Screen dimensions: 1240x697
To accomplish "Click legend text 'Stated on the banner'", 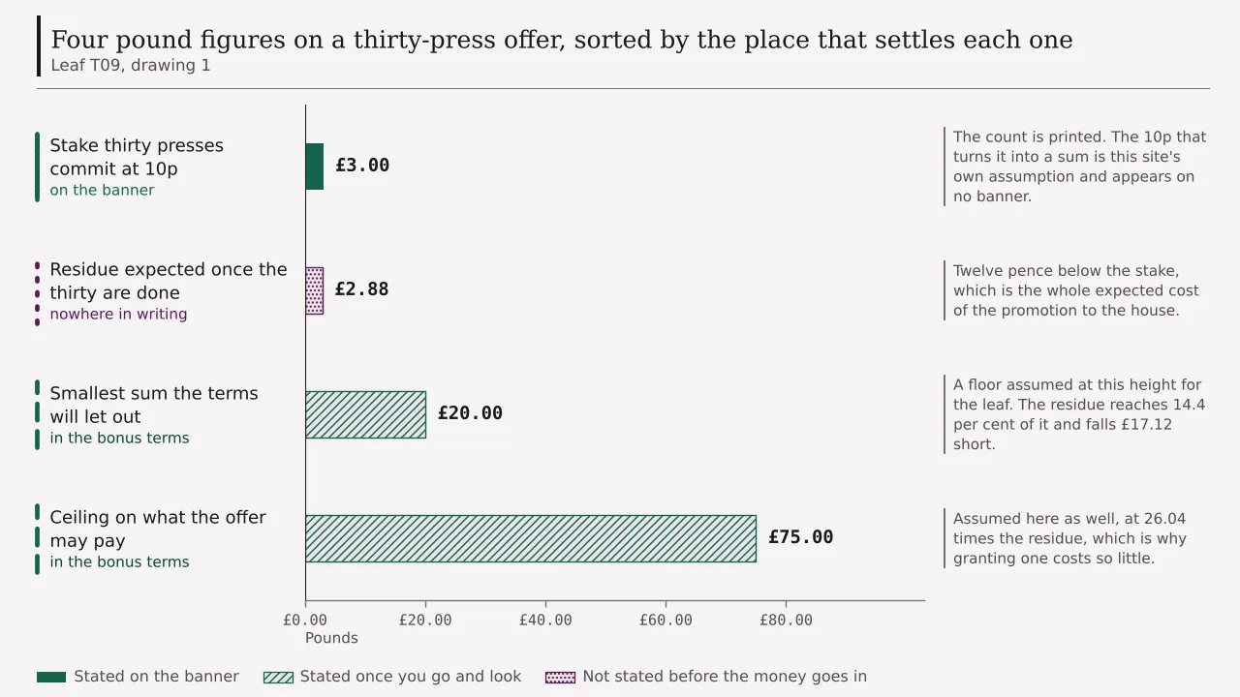I will tap(156, 677).
